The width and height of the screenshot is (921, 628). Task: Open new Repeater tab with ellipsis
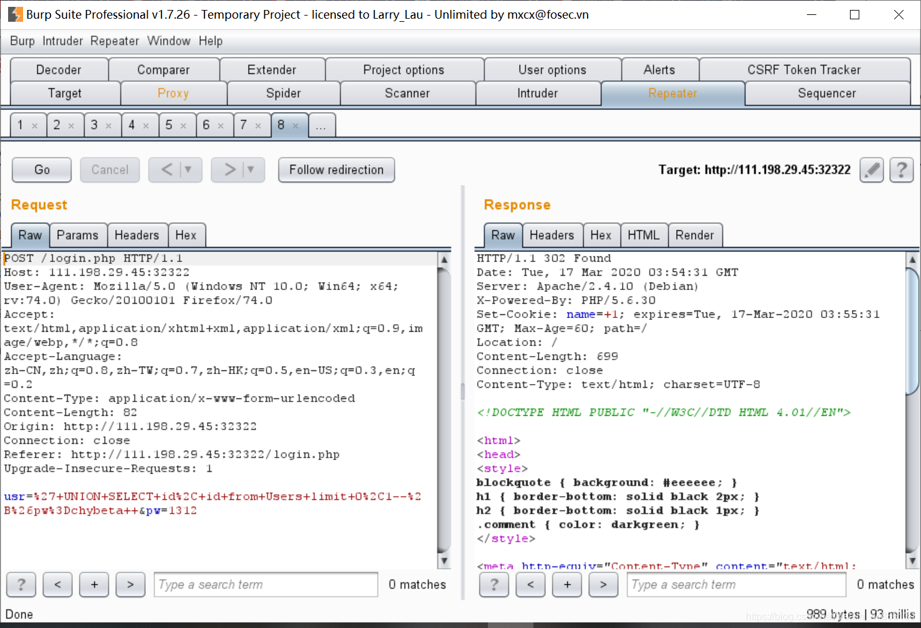322,125
